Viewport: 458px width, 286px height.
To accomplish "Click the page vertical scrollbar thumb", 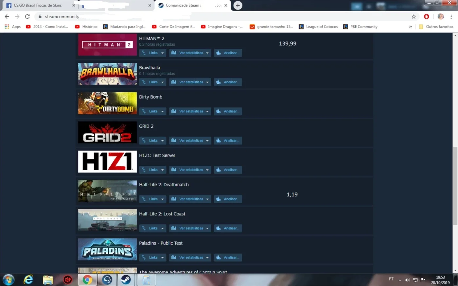I will coord(455,186).
